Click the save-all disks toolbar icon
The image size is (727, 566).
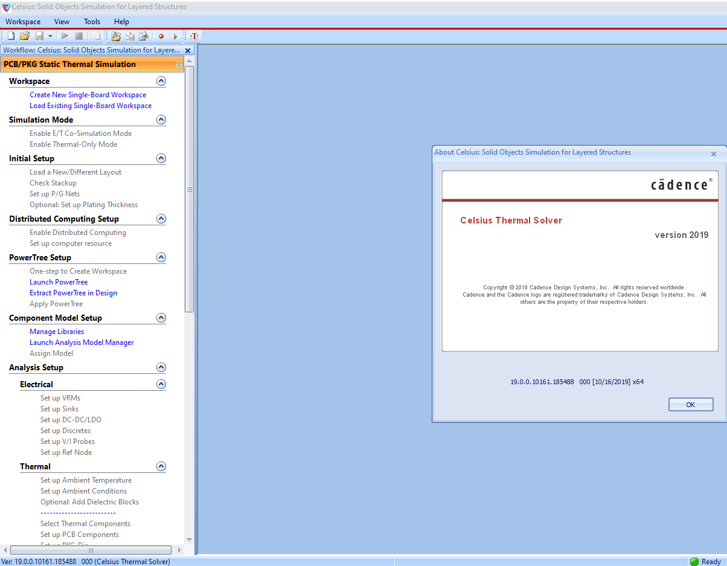[130, 36]
